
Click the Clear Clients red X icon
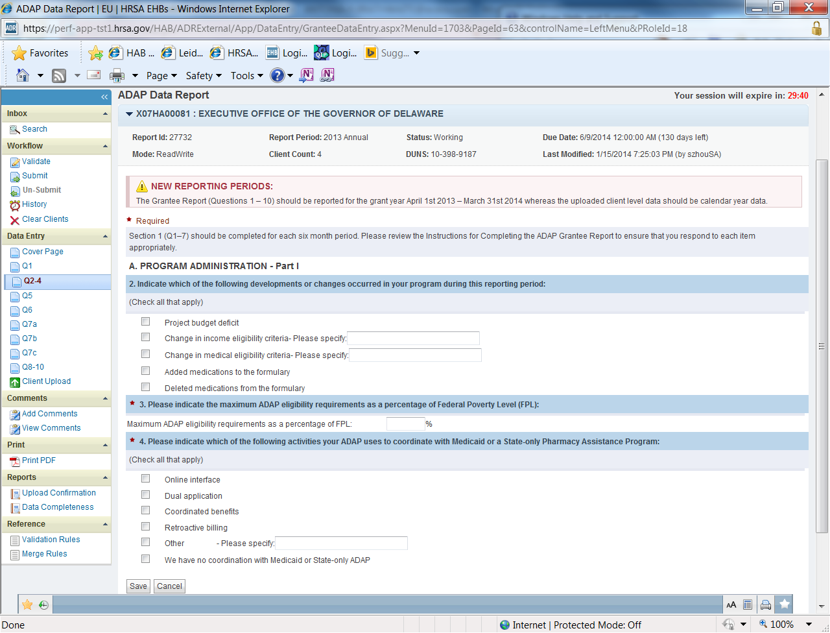(15, 220)
